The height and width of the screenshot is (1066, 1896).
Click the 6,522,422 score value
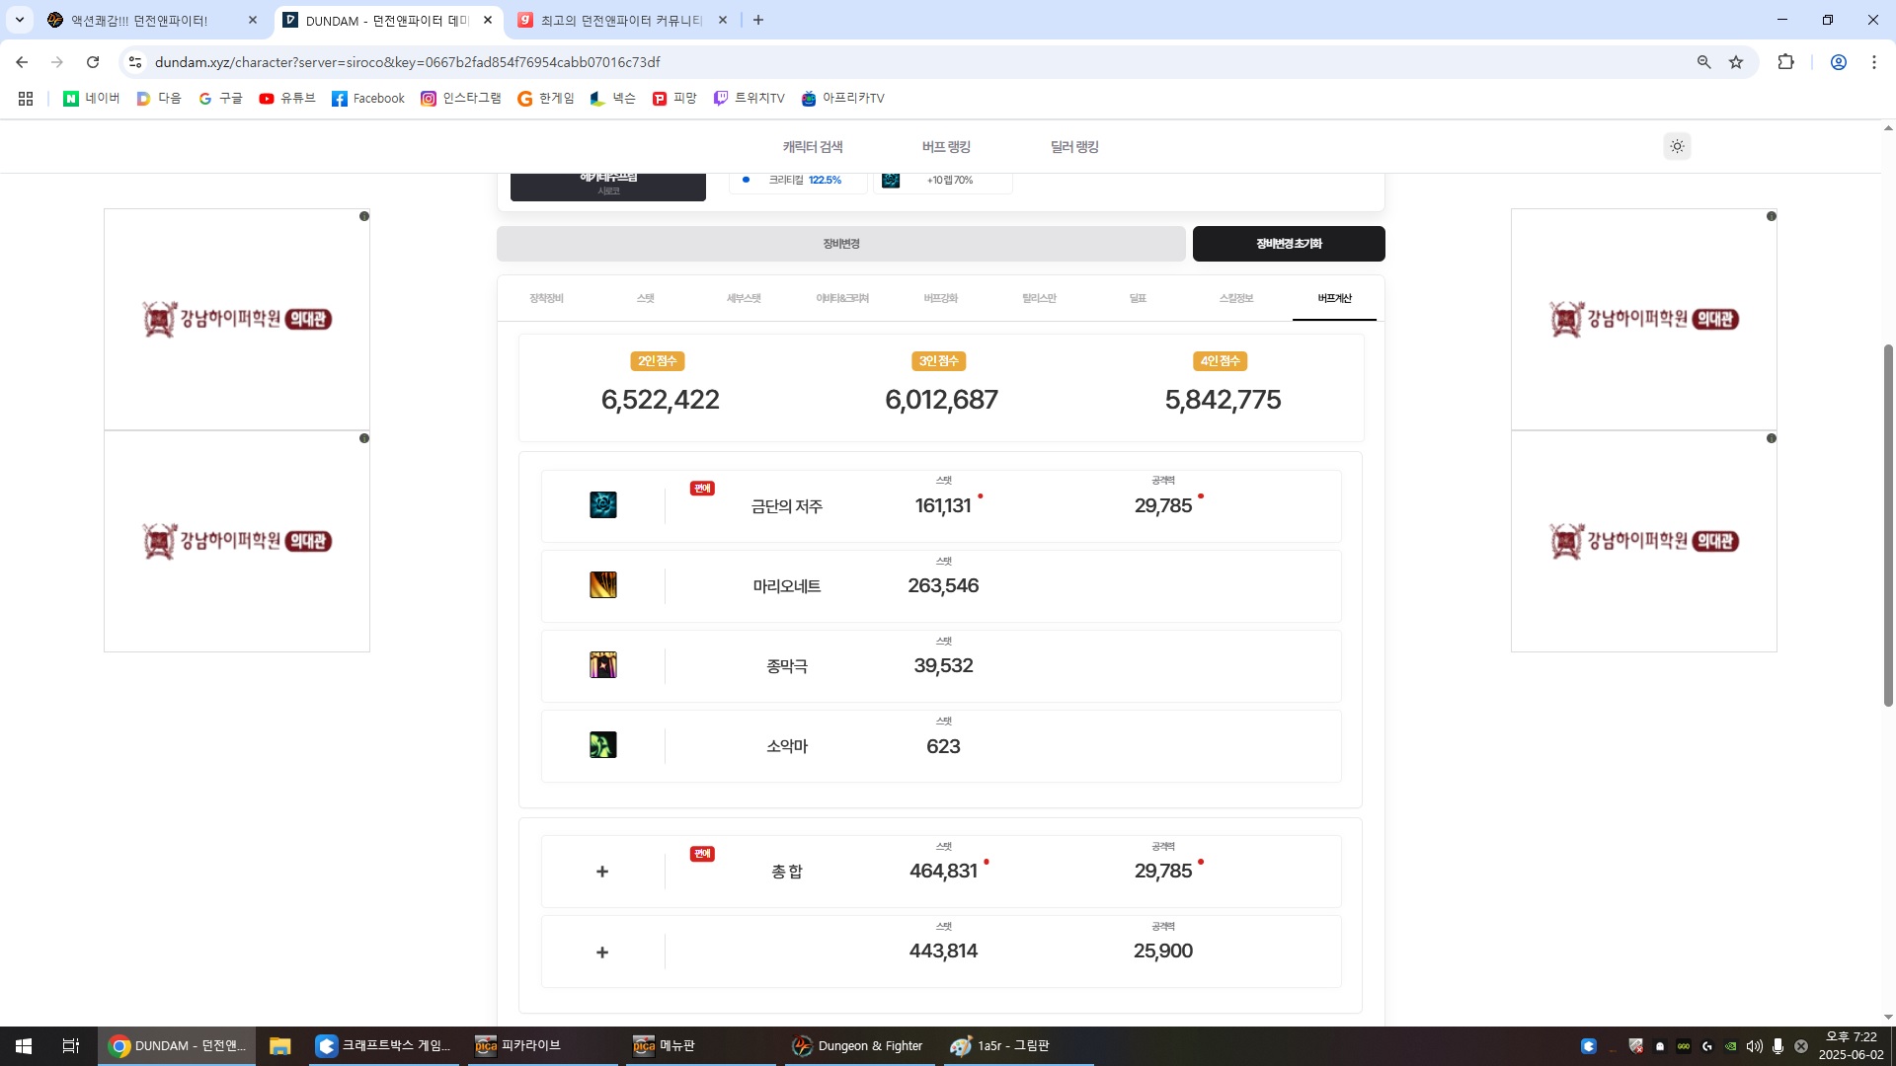point(661,400)
